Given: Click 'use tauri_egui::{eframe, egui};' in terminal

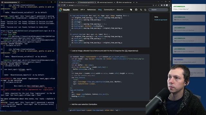Looking at the screenshot, I should pyautogui.click(x=18, y=70).
